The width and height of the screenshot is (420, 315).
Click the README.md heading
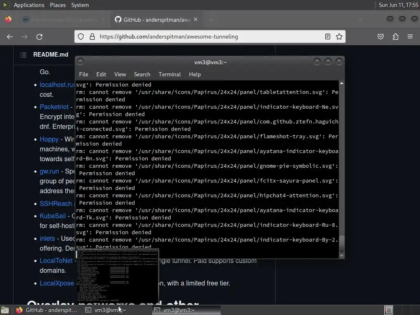pos(50,55)
